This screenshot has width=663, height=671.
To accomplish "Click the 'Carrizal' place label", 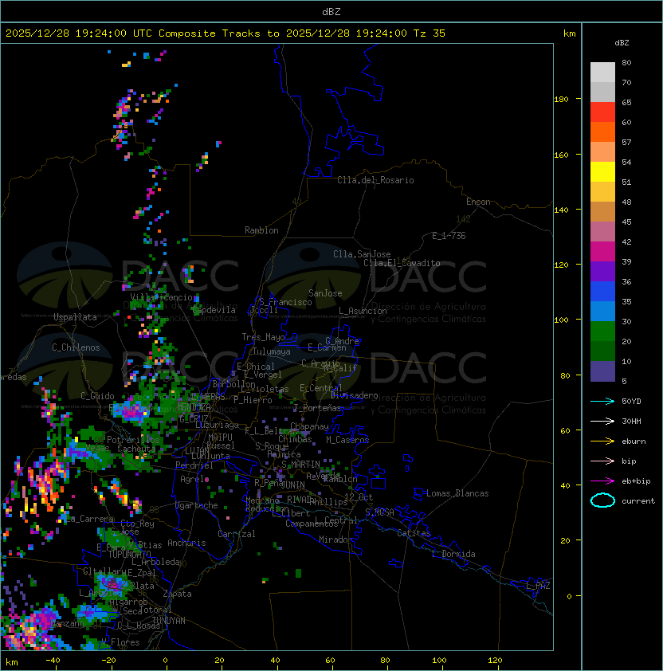I will tap(236, 534).
